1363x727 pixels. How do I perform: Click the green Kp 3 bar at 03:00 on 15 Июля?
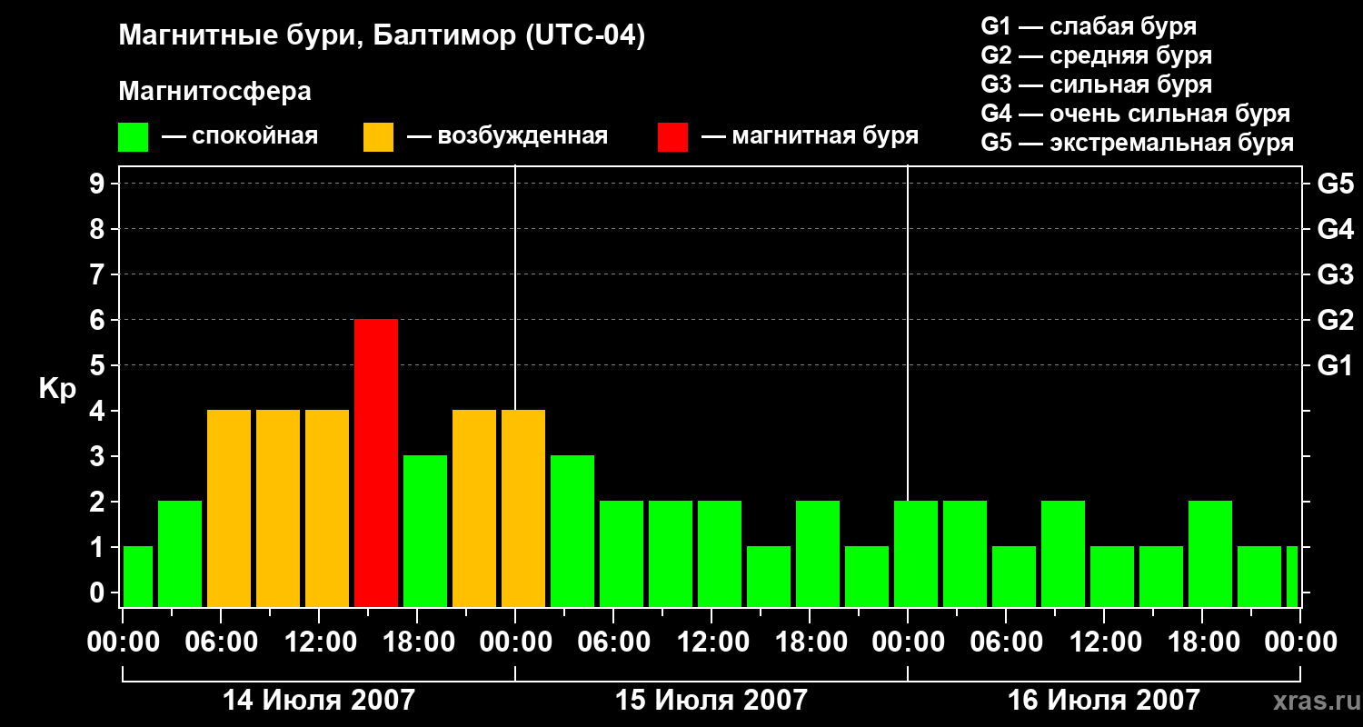tap(572, 532)
